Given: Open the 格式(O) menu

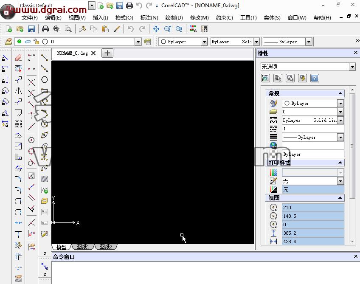Looking at the screenshot, I should coord(124,18).
